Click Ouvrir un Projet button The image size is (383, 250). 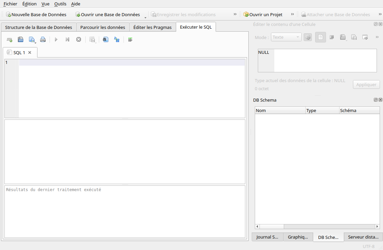point(263,15)
